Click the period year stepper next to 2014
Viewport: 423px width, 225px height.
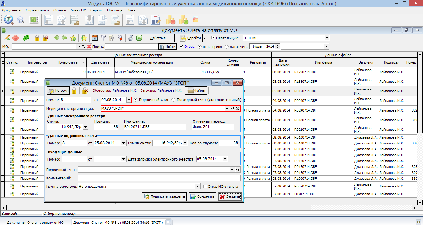(x=277, y=46)
